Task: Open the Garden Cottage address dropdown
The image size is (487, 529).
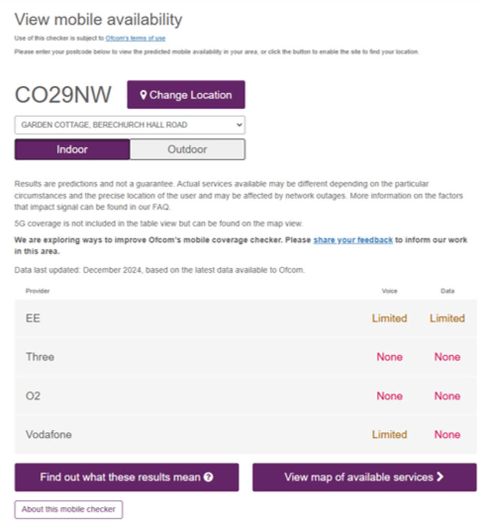Action: point(129,125)
